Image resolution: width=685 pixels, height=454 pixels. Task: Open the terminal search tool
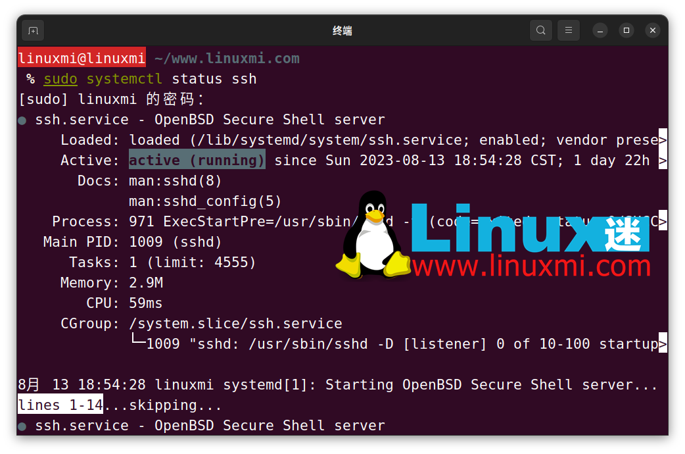click(541, 30)
